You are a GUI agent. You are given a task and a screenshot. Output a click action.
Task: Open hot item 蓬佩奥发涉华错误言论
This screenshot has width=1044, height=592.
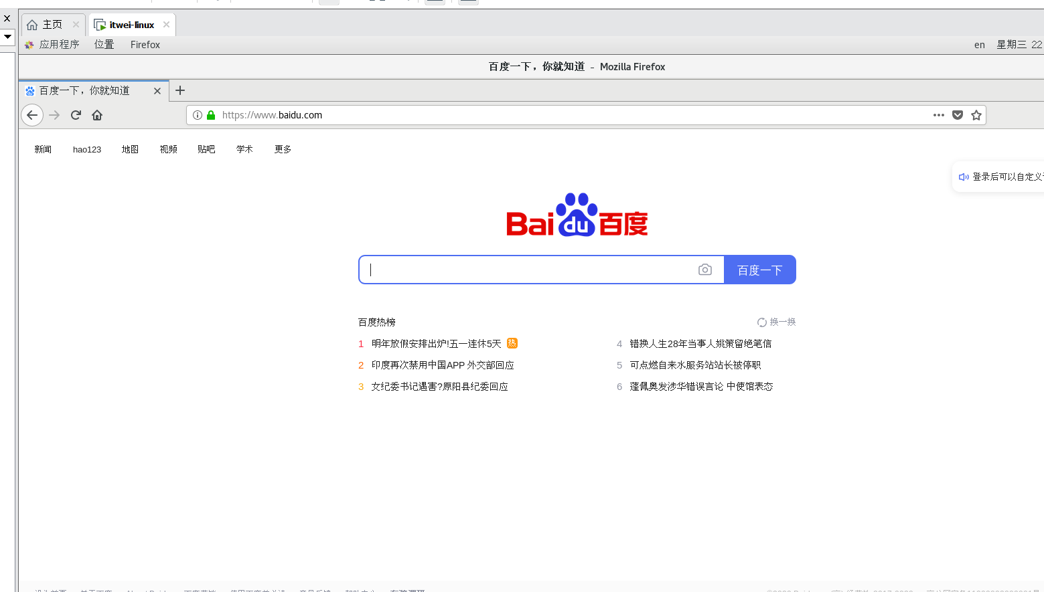[701, 386]
